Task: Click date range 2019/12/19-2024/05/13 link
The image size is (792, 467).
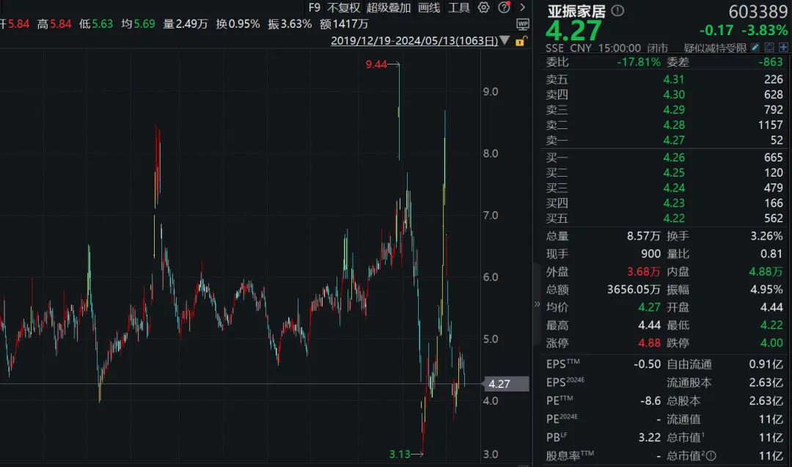Action: click(414, 41)
